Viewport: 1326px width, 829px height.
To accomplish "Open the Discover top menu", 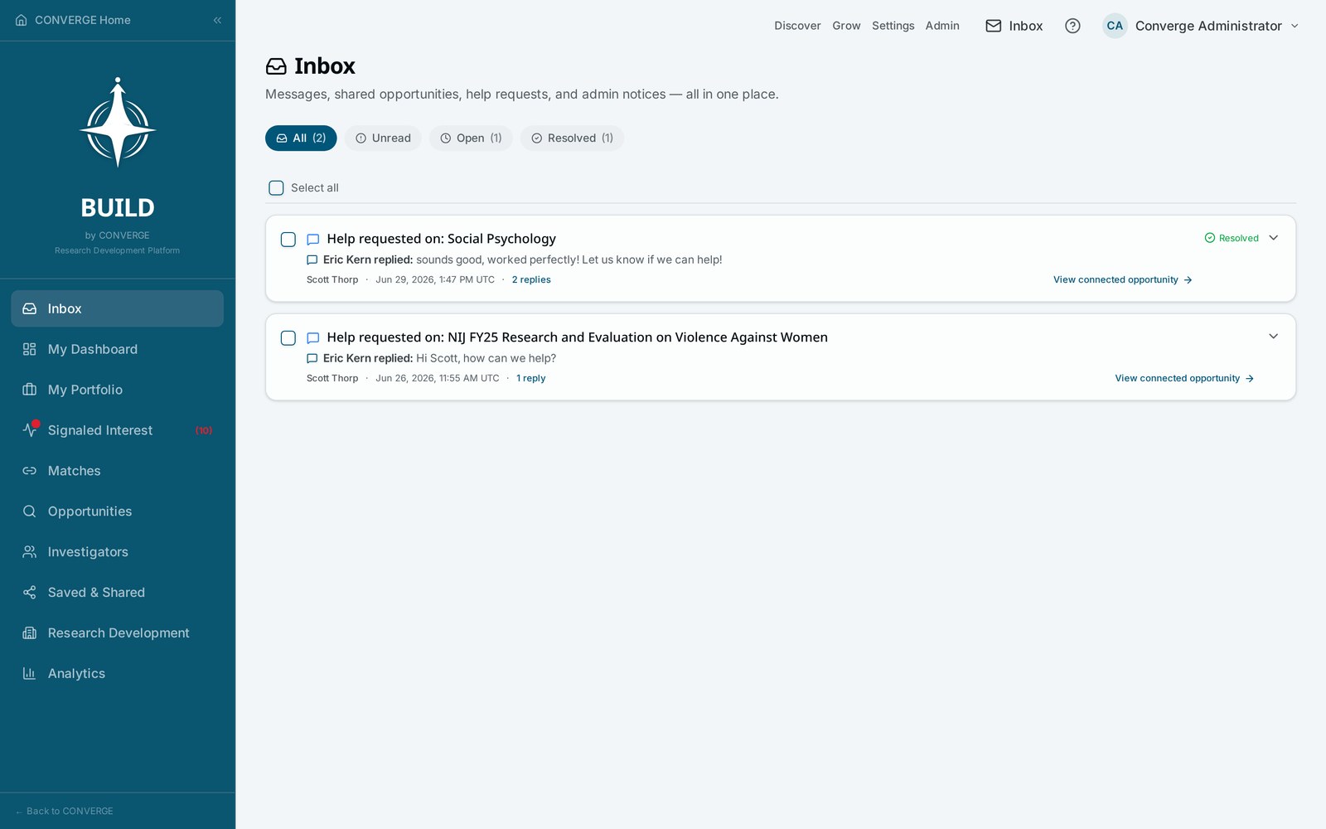I will (x=797, y=26).
